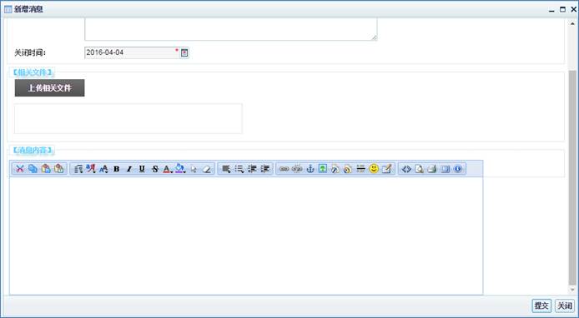This screenshot has width=579, height=318.
Task: Switch to HTML source view
Action: (406, 169)
